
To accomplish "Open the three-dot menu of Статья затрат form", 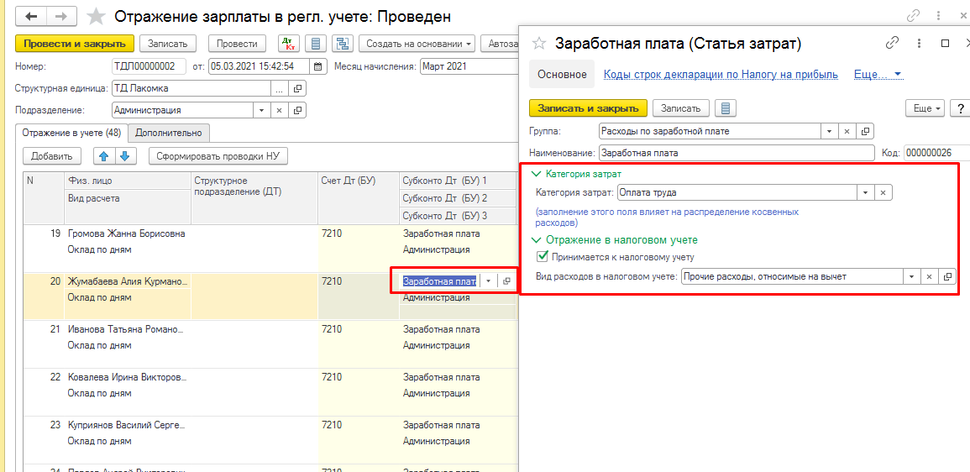I will [x=920, y=43].
